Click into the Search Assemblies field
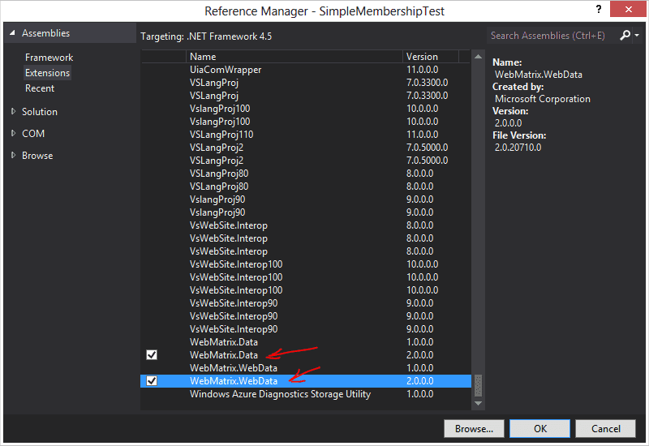 coord(552,36)
